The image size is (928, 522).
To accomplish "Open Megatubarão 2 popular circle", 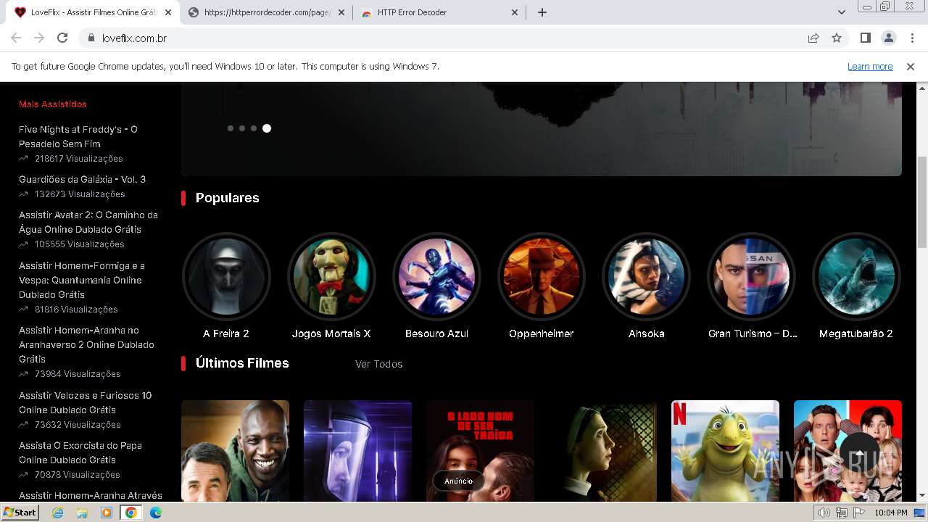I will pos(856,276).
